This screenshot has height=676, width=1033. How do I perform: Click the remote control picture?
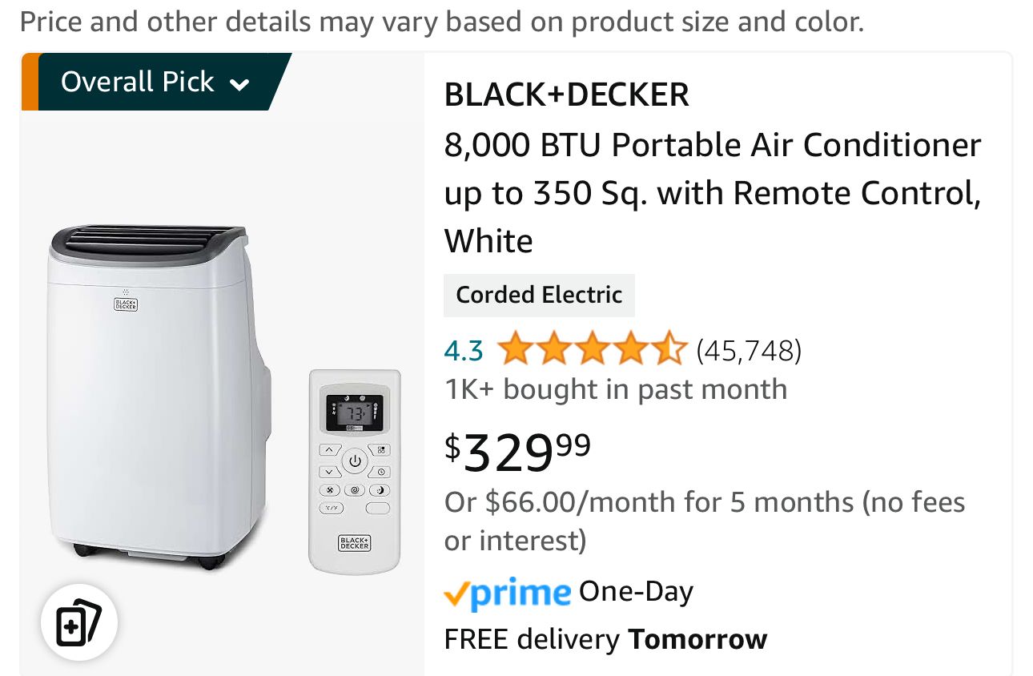point(355,471)
